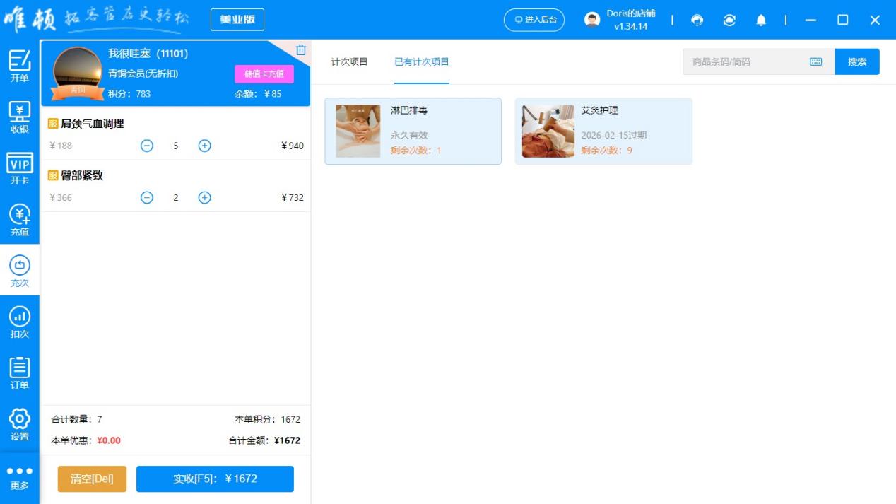
Task: Click the 进入后台 button
Action: point(534,20)
